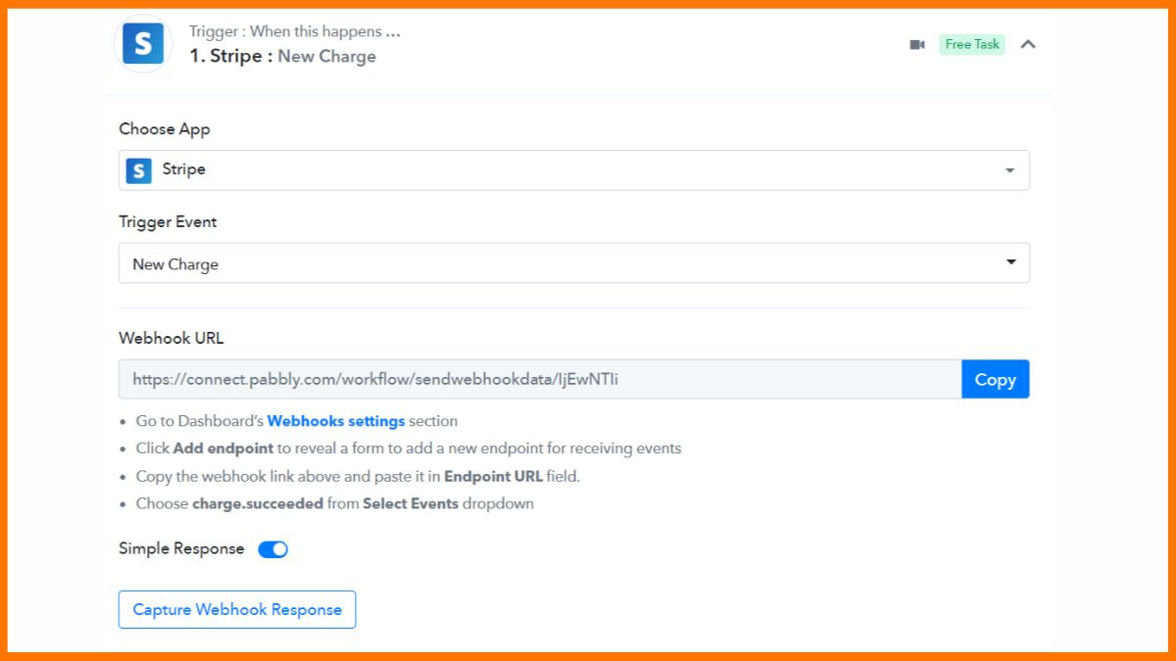
Task: Click the Webhook URL text field
Action: click(540, 379)
